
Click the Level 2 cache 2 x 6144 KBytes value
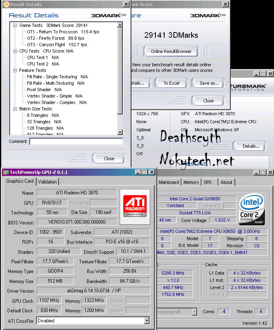pyautogui.click(x=247, y=287)
